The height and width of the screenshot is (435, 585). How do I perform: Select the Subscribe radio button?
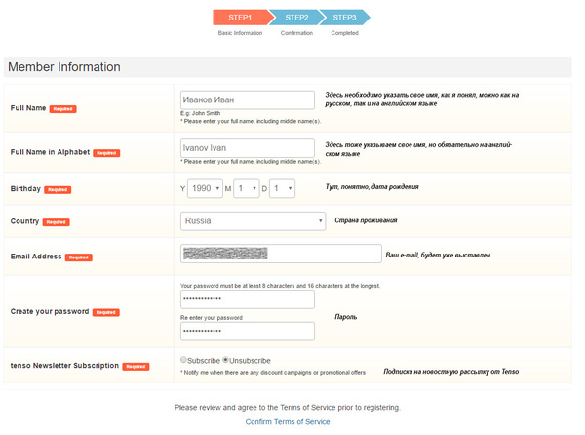pyautogui.click(x=183, y=360)
